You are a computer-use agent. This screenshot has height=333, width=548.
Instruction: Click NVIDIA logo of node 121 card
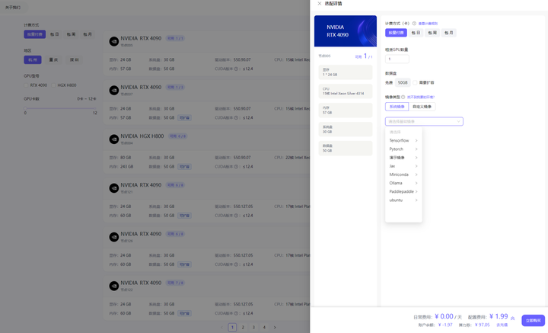click(x=114, y=188)
